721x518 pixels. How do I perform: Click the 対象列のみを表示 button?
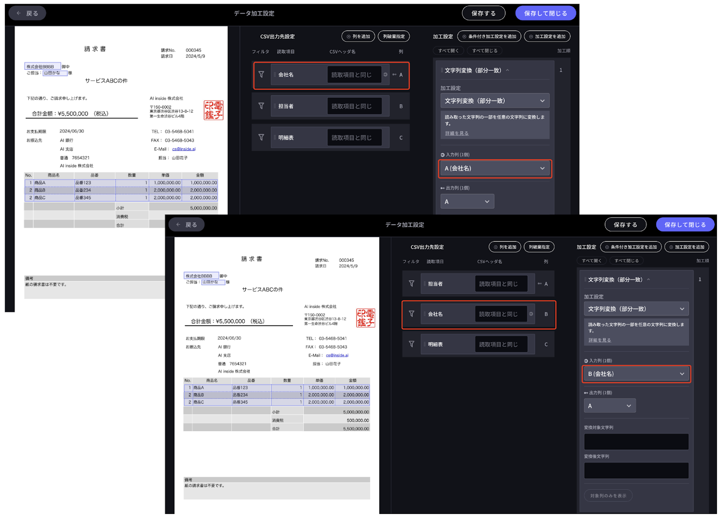point(608,495)
